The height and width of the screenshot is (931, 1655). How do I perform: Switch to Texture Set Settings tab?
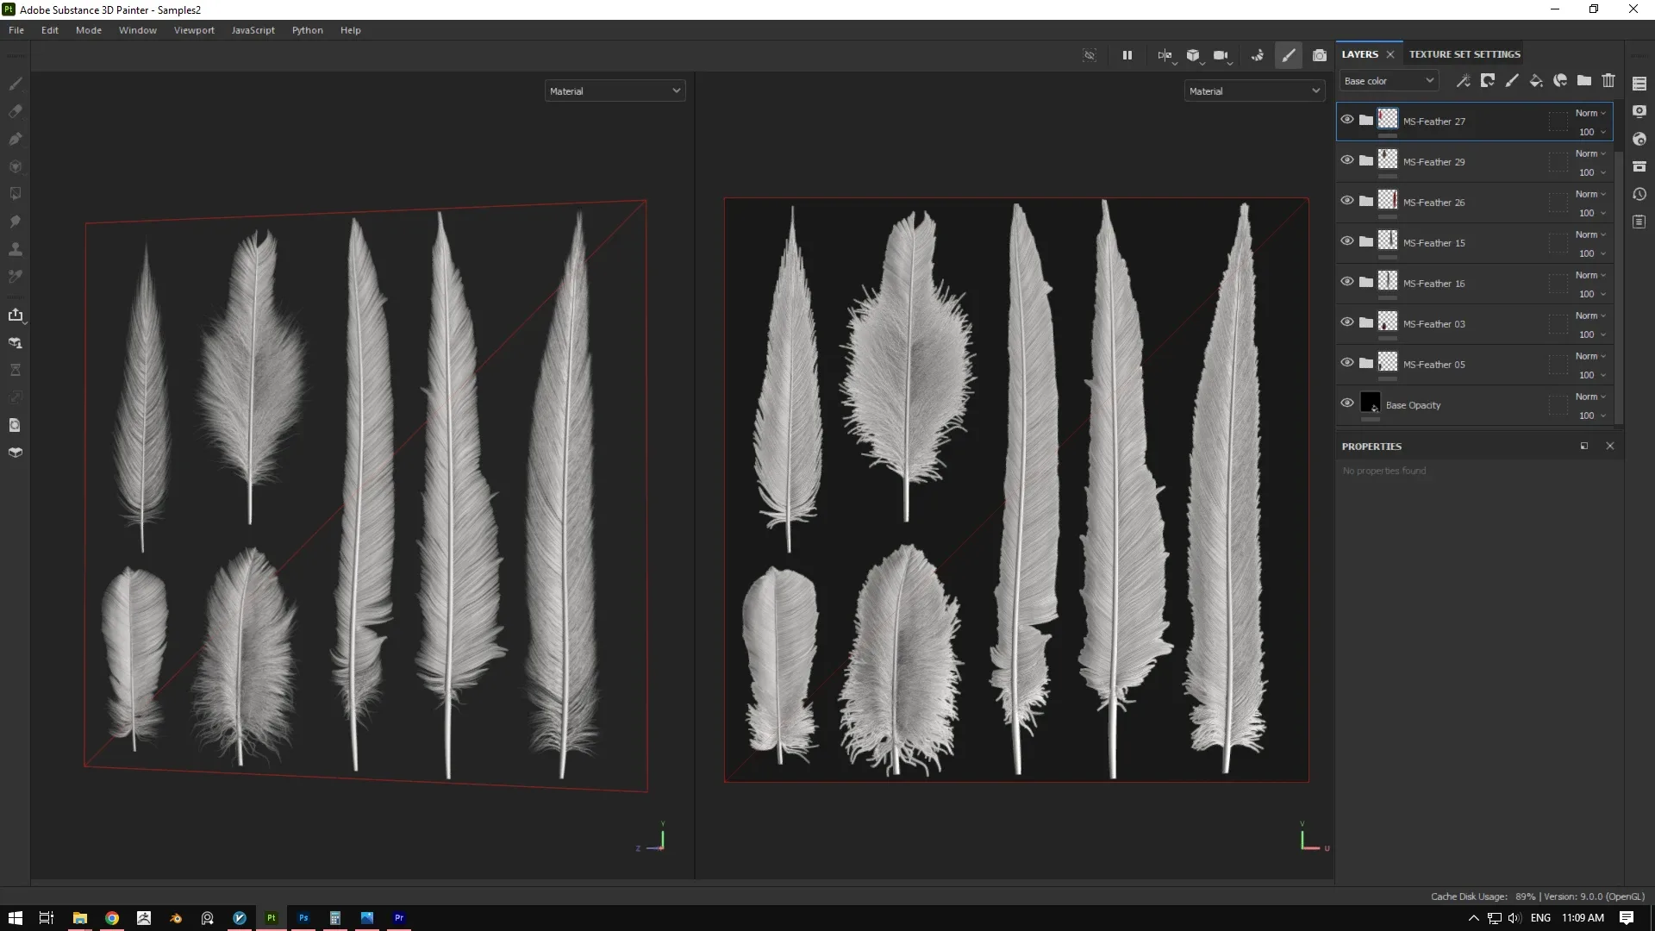coord(1465,54)
